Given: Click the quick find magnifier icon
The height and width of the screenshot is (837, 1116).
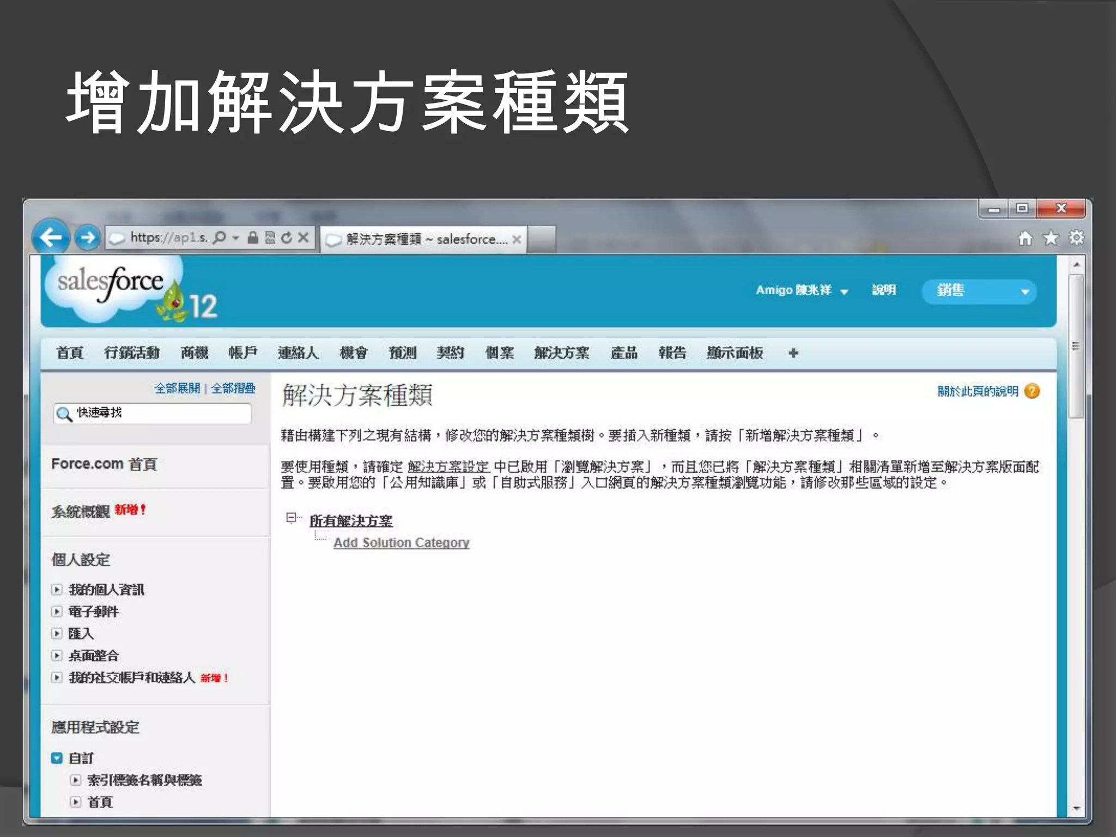Looking at the screenshot, I should tap(64, 414).
